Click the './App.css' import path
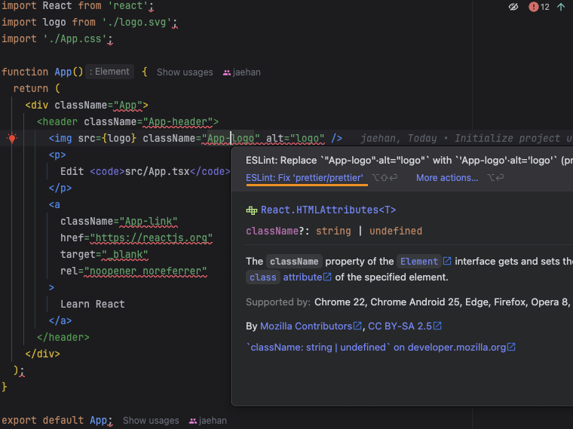Screen dimensions: 573x429 [75, 38]
